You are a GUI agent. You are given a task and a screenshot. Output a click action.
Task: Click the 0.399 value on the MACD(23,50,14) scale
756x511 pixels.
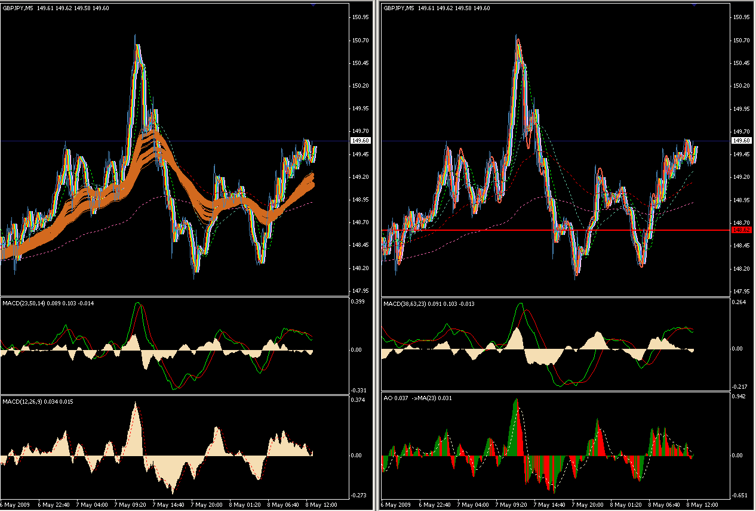point(358,302)
